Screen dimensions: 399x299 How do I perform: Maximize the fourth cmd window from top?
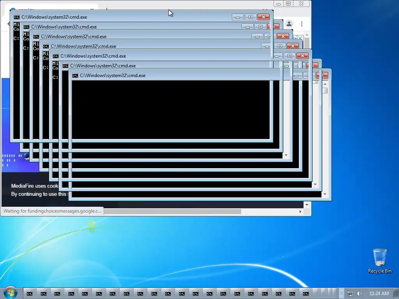(280, 46)
